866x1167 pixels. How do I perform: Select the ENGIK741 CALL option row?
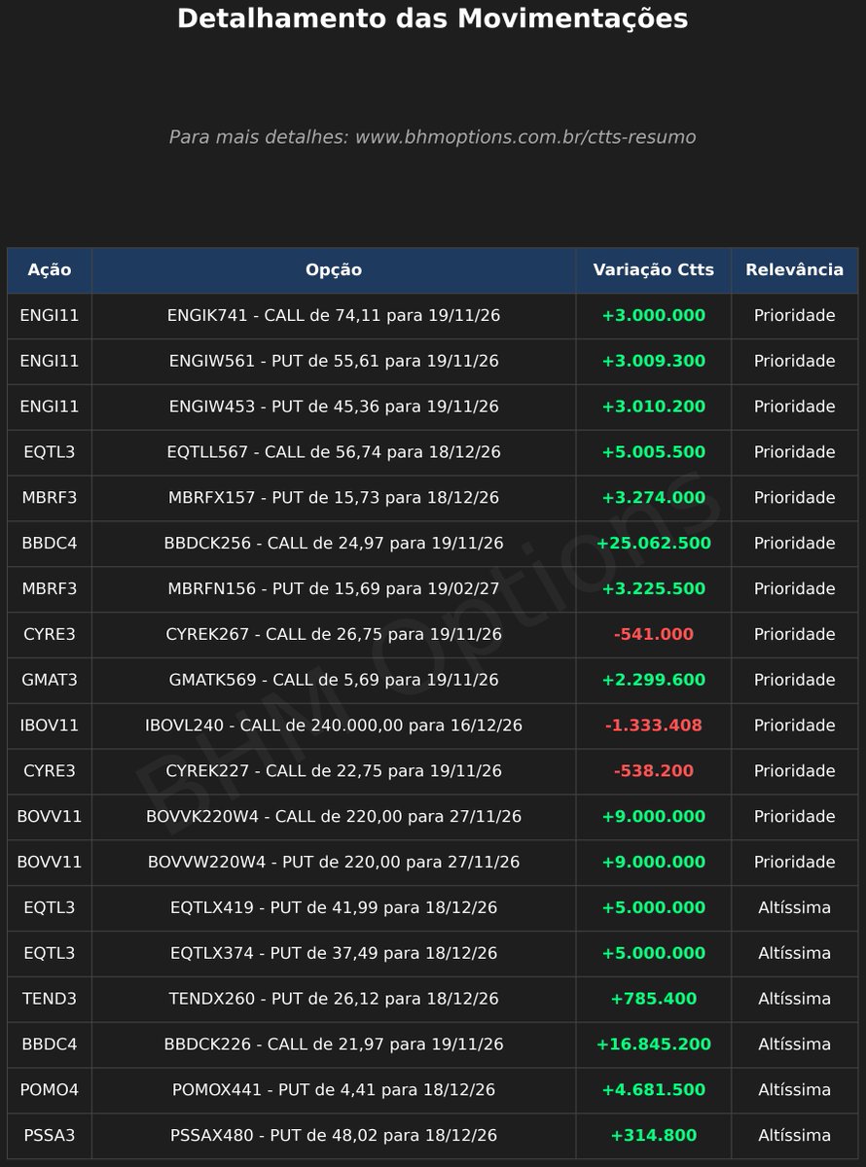coord(432,316)
